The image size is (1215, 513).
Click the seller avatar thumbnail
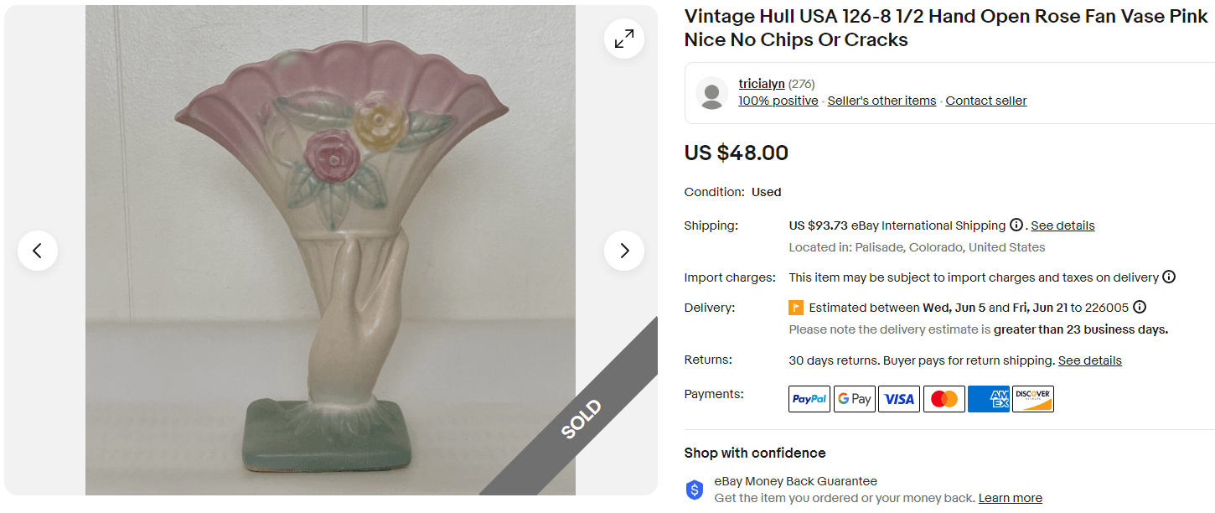point(711,92)
